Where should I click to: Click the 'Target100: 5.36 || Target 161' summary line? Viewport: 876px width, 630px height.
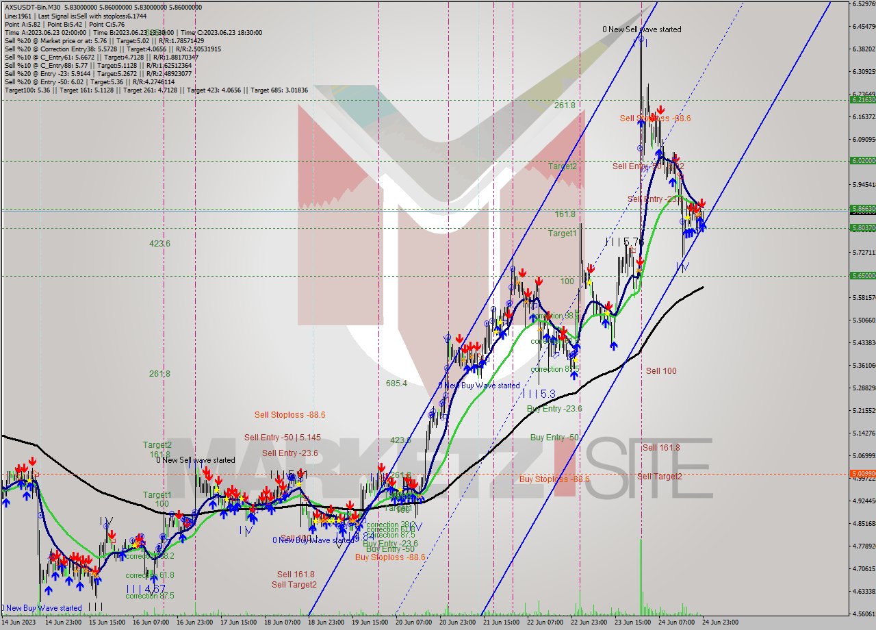pyautogui.click(x=156, y=90)
